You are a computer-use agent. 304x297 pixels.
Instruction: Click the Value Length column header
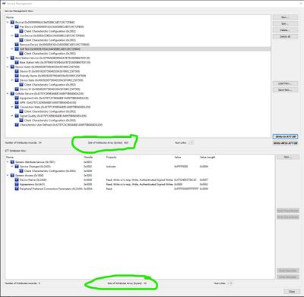pos(207,157)
